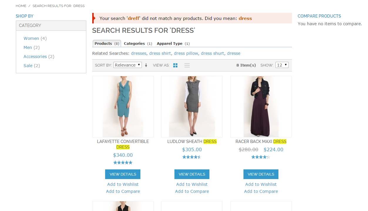View Details for Lafayette Convertible Dress
368x211 pixels.
(123, 174)
